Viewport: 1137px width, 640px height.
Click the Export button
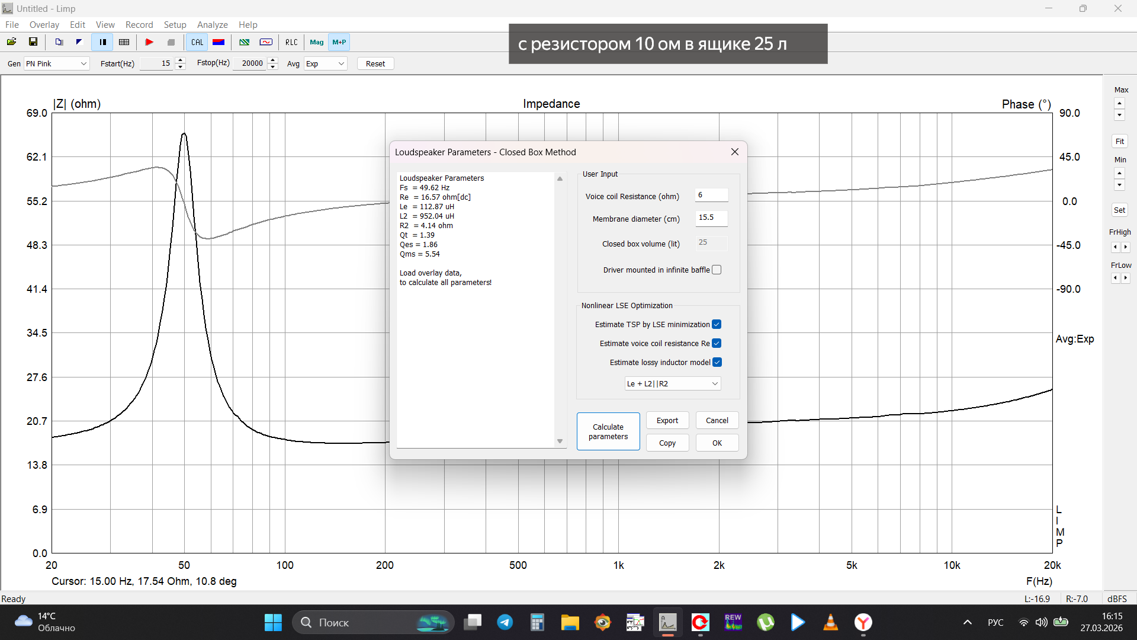[667, 421]
